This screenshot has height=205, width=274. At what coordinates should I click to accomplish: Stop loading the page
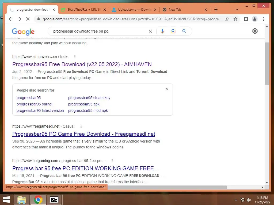click(x=28, y=19)
